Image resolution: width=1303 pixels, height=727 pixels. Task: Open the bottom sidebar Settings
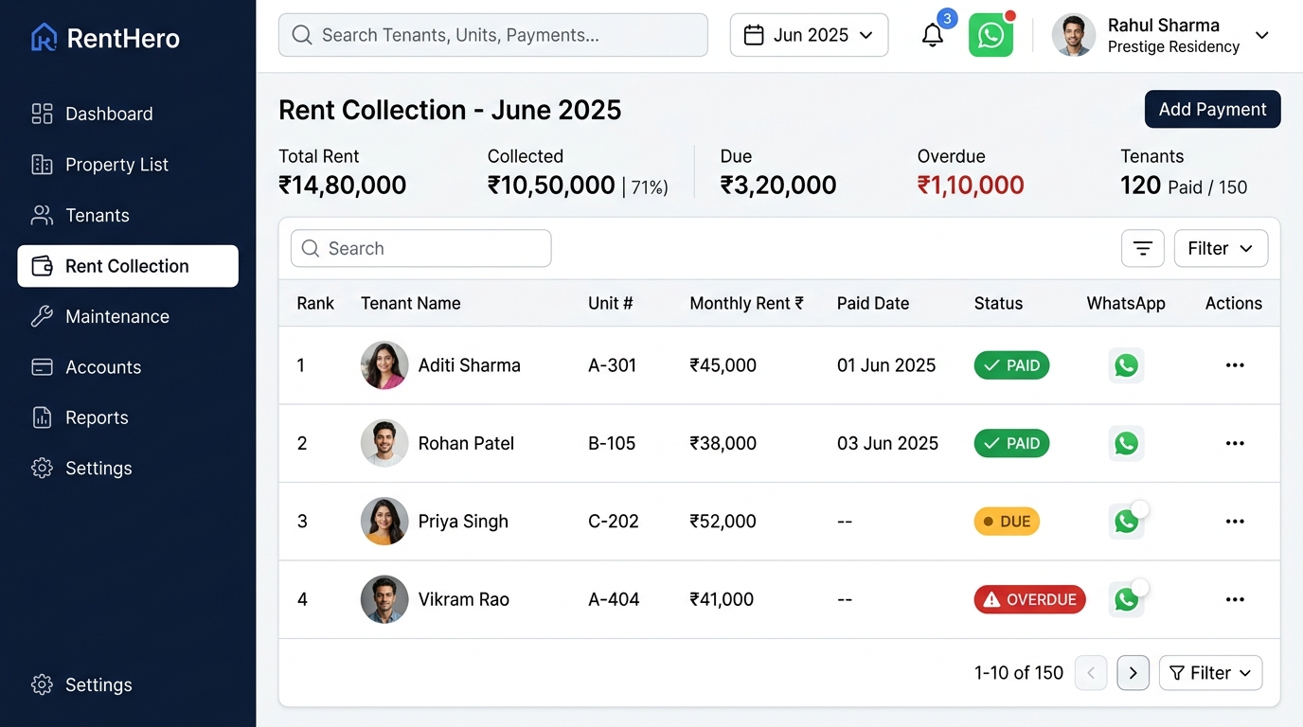tap(128, 684)
